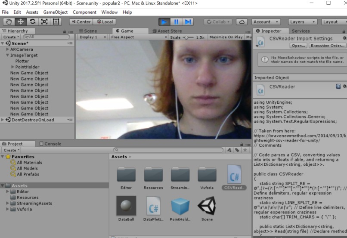Switch to the Services tab
The height and width of the screenshot is (238, 347).
(301, 31)
